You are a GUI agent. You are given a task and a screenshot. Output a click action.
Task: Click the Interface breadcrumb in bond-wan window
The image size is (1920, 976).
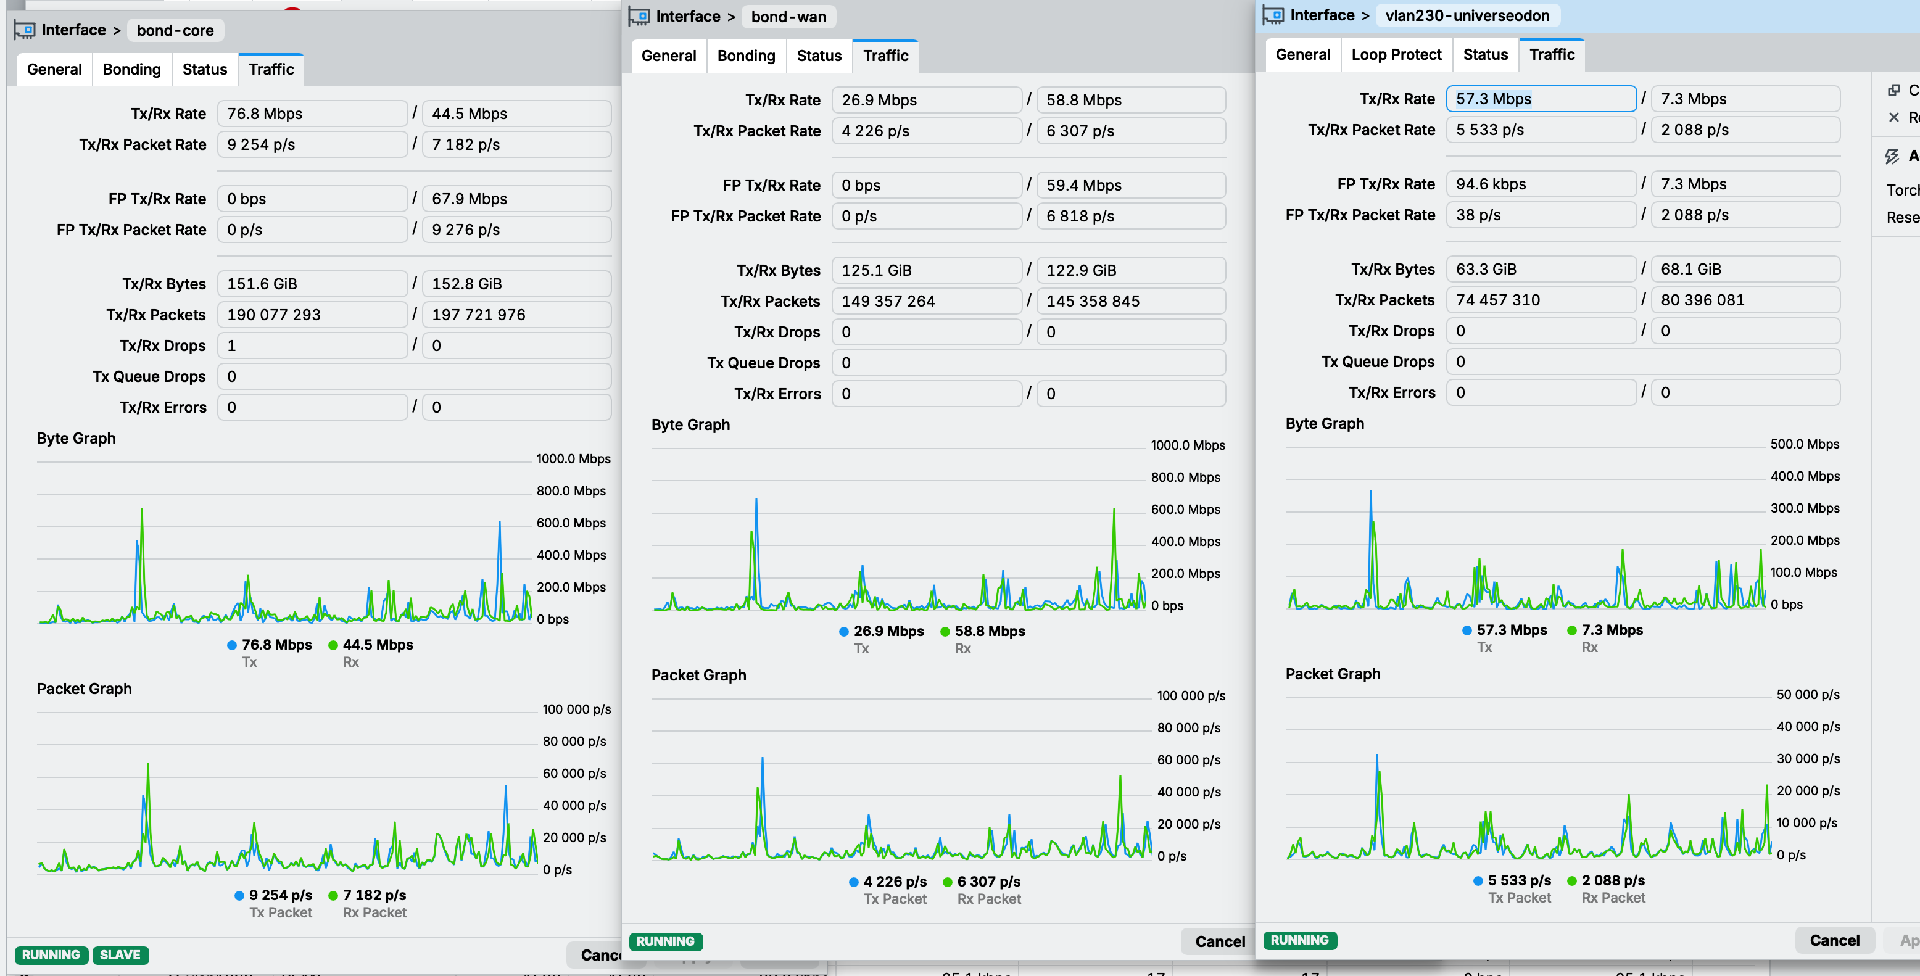688,17
